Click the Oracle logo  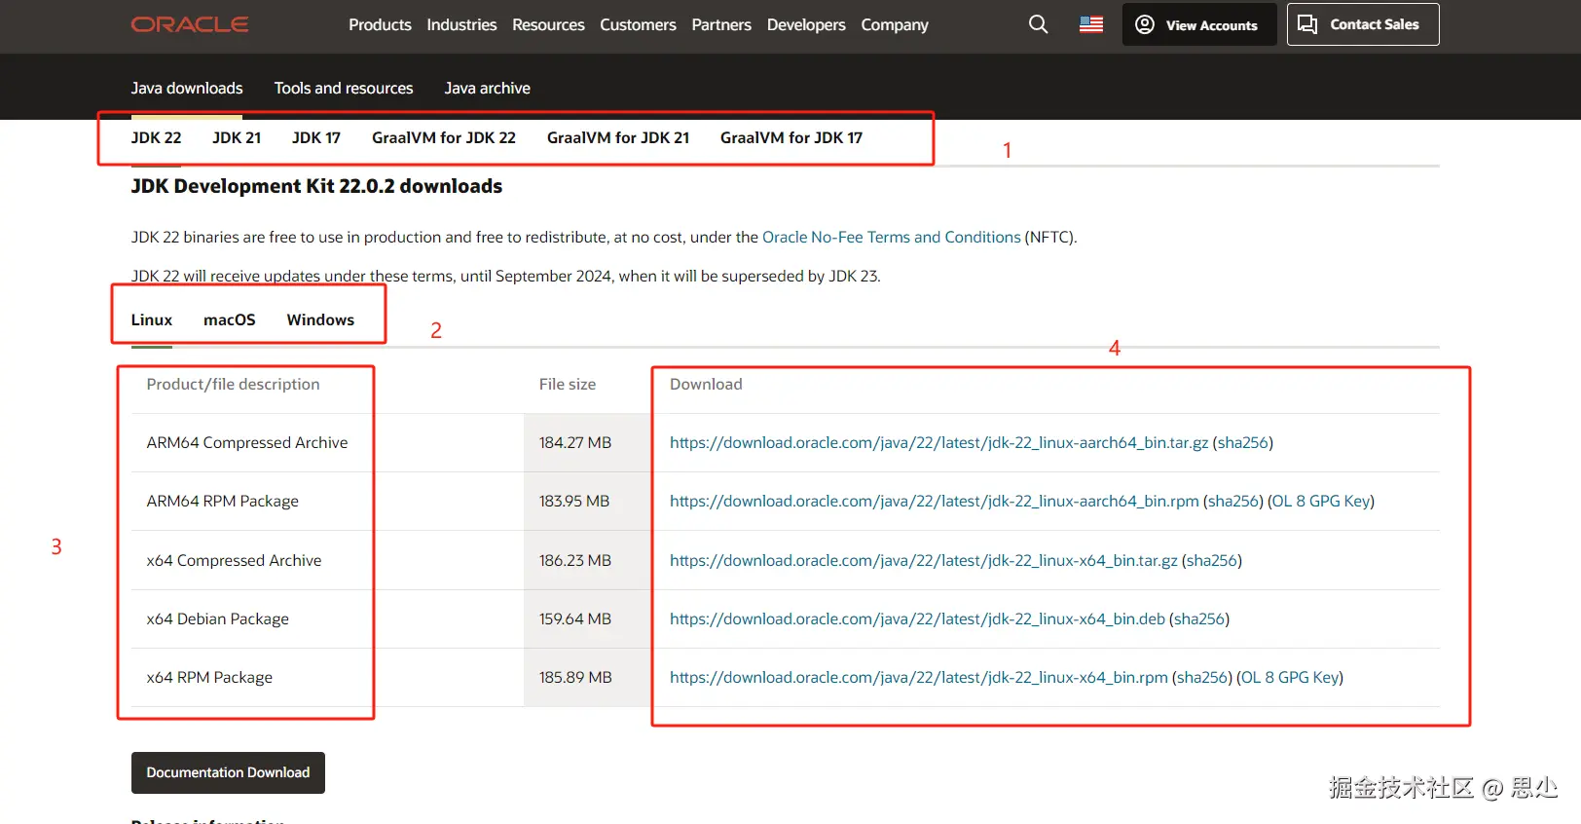coord(190,24)
